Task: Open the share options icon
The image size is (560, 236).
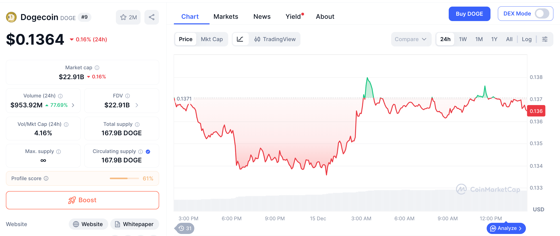Action: [152, 17]
